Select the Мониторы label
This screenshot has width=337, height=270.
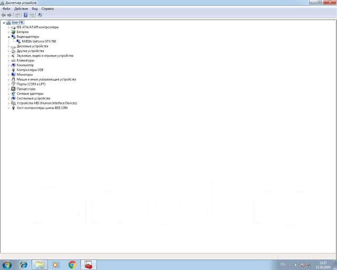click(x=25, y=74)
